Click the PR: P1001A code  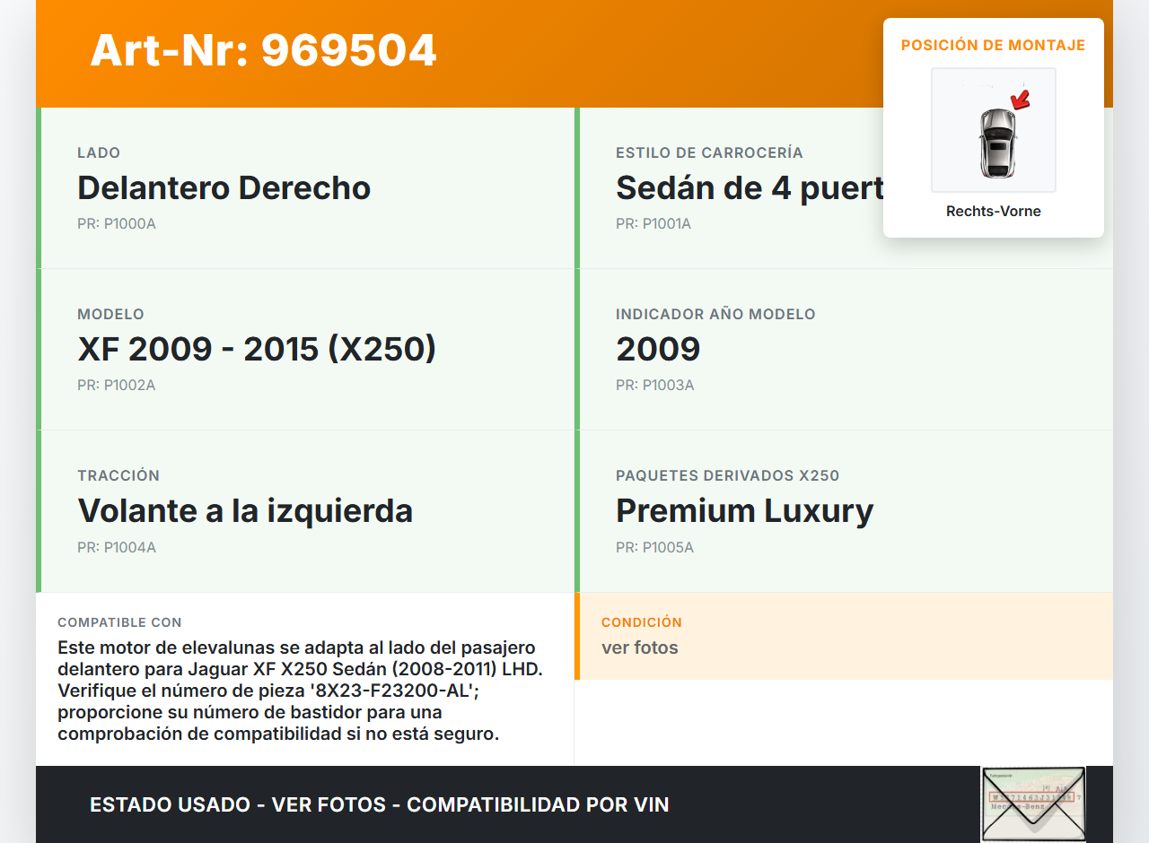pos(653,223)
